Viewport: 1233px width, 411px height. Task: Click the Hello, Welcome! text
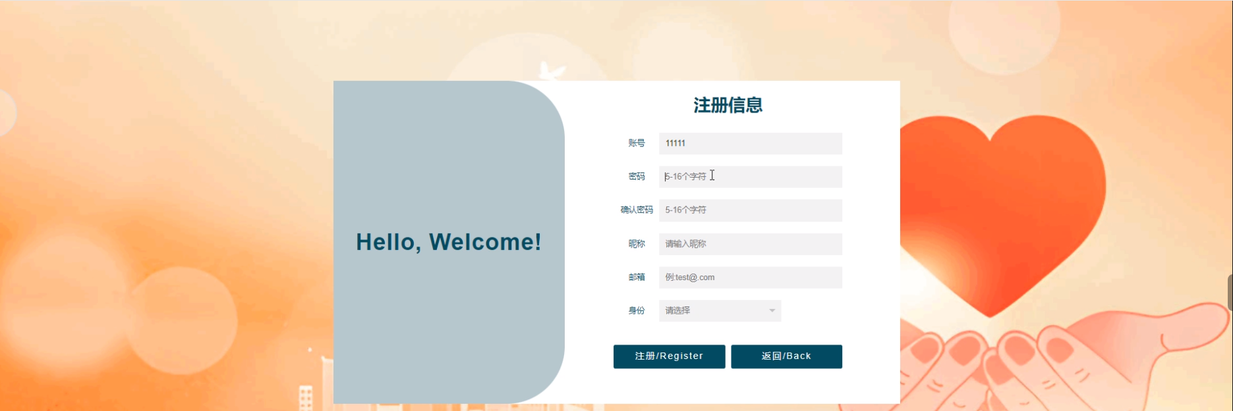click(x=449, y=242)
